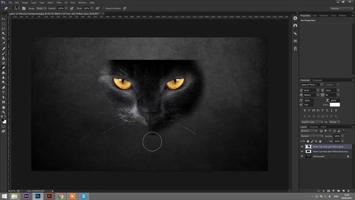Open After Effects from taskbar
The height and width of the screenshot is (200, 355).
point(26,196)
